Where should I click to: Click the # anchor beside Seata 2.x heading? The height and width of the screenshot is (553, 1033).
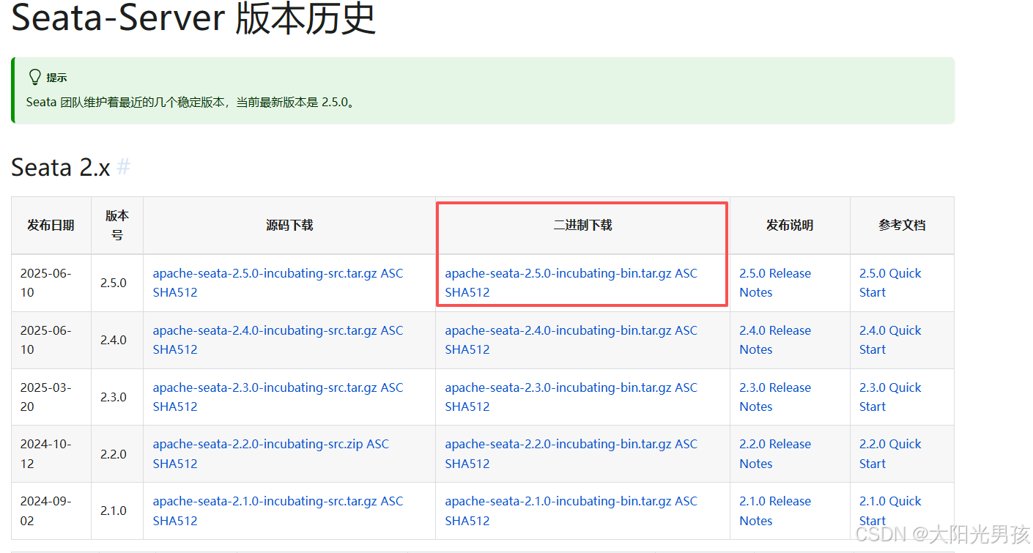[x=123, y=168]
